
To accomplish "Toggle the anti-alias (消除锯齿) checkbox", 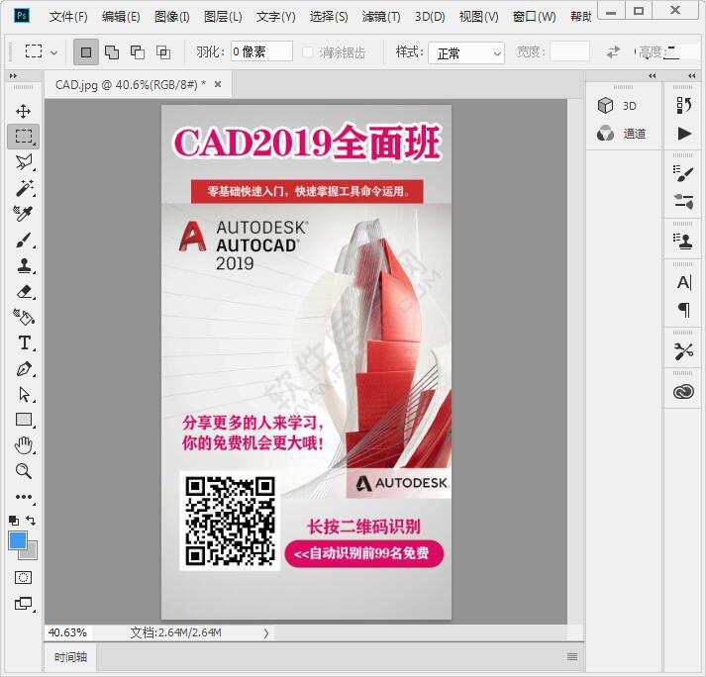I will click(308, 52).
